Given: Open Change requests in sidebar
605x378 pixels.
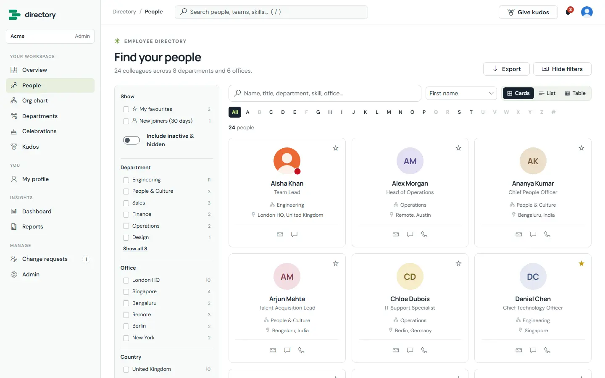Looking at the screenshot, I should (x=50, y=259).
